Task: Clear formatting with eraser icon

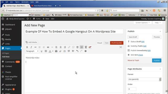Action: pos(60,51)
